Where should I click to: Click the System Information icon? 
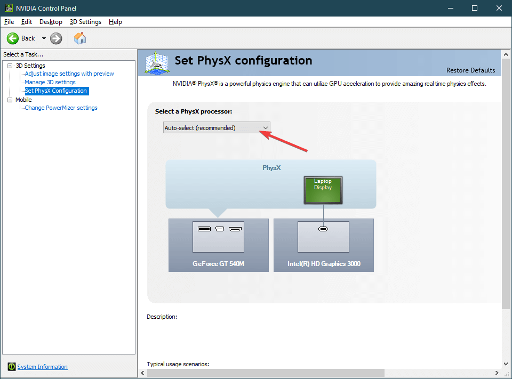(11, 367)
